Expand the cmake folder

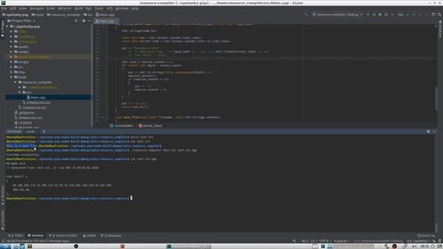click(11, 52)
